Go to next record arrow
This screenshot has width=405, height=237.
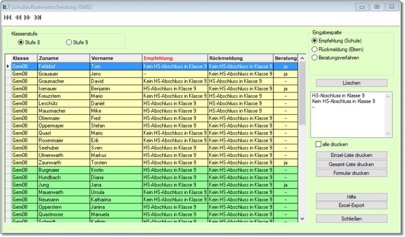coord(27,17)
